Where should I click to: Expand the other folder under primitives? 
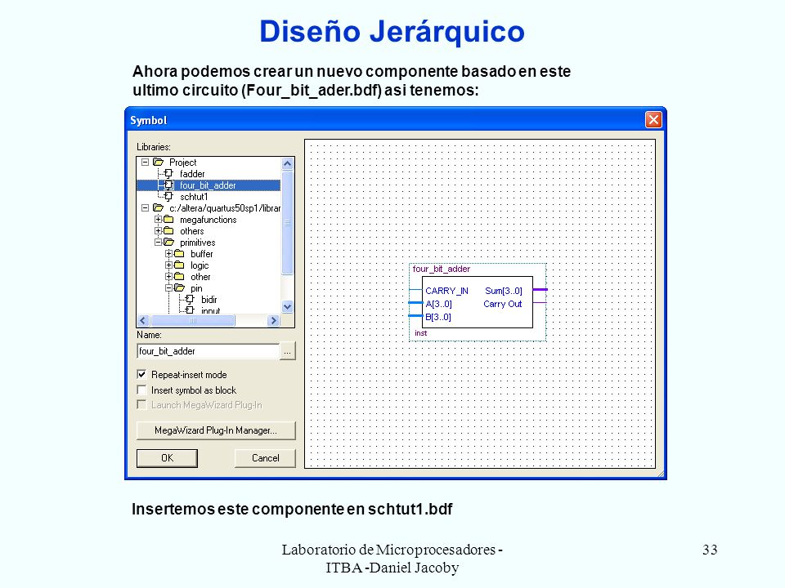coord(168,277)
